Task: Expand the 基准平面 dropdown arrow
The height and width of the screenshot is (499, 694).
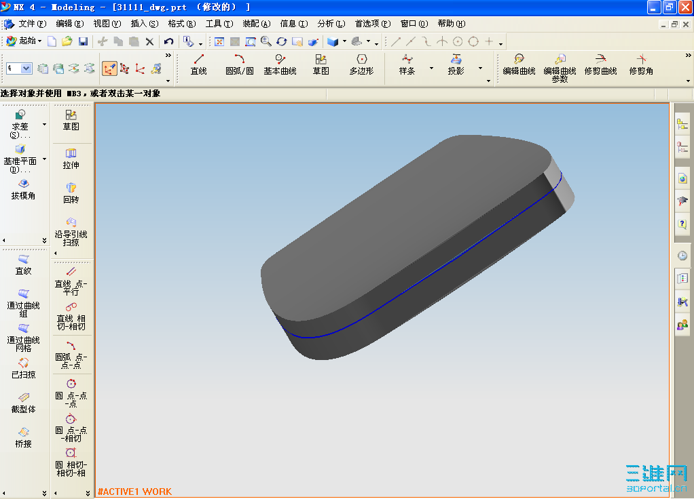Action: pyautogui.click(x=44, y=159)
